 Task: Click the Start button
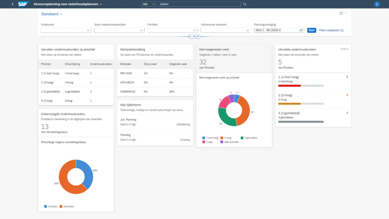click(x=312, y=30)
